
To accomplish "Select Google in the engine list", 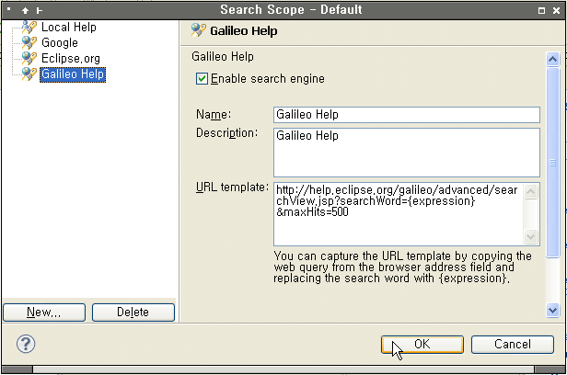I will click(x=60, y=42).
